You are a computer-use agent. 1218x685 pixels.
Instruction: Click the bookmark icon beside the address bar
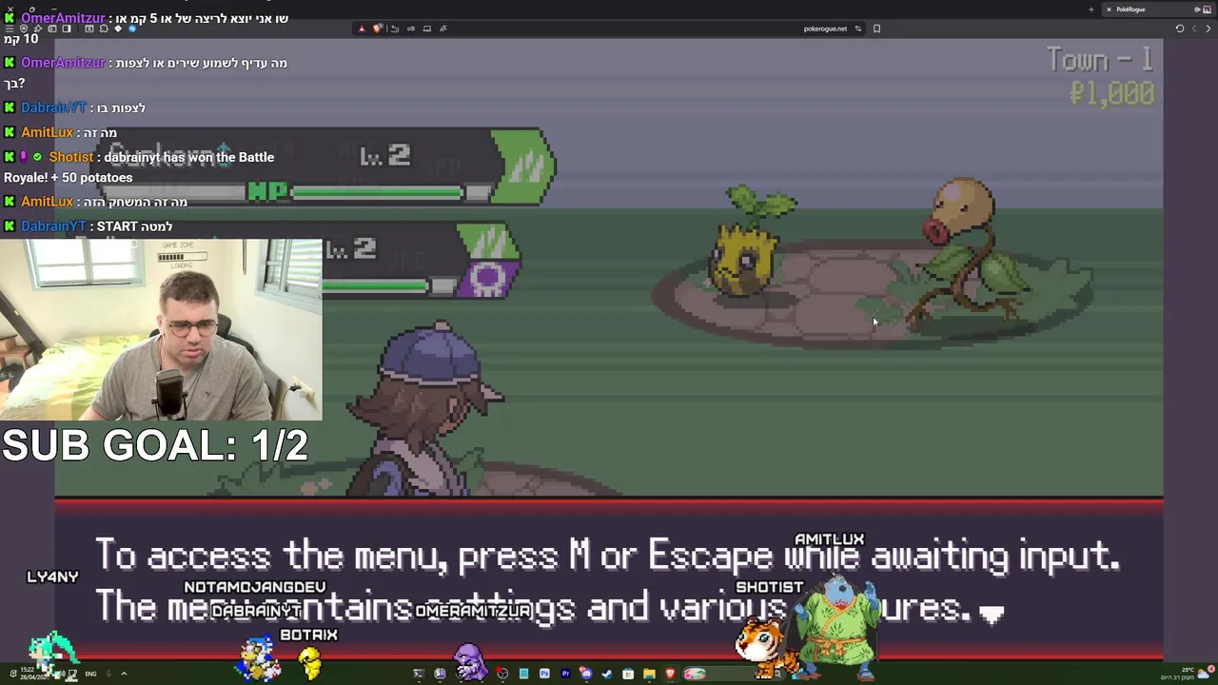tap(876, 29)
